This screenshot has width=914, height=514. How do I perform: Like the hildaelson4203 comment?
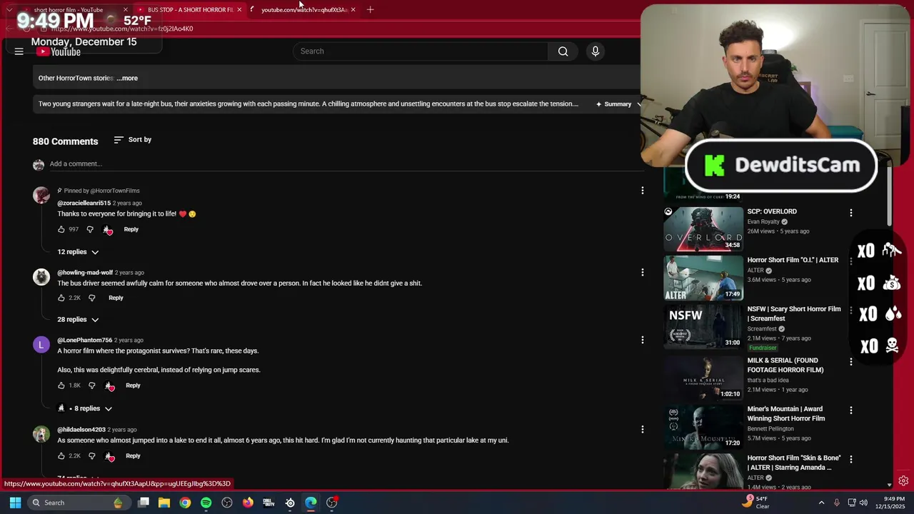tap(61, 455)
